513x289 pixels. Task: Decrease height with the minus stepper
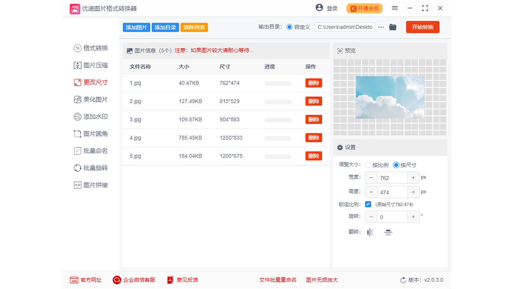coord(372,192)
